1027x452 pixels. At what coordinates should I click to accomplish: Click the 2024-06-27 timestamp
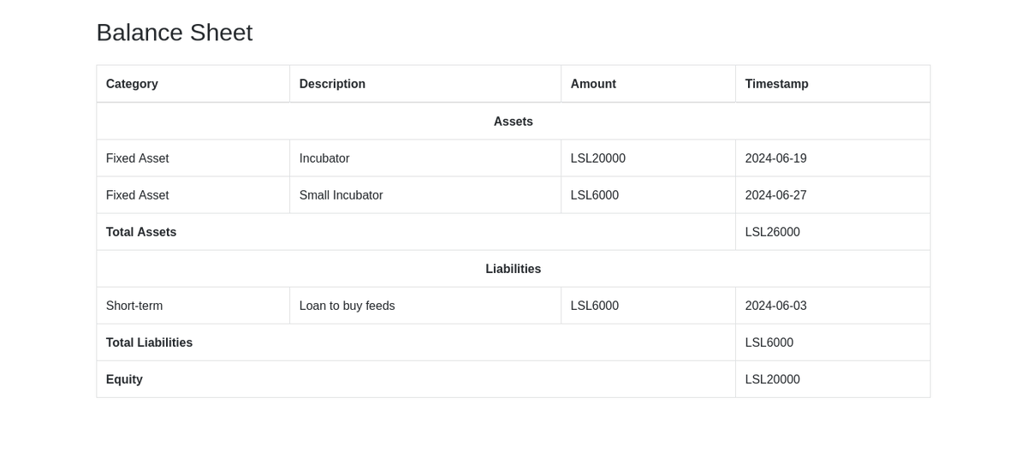click(x=775, y=195)
